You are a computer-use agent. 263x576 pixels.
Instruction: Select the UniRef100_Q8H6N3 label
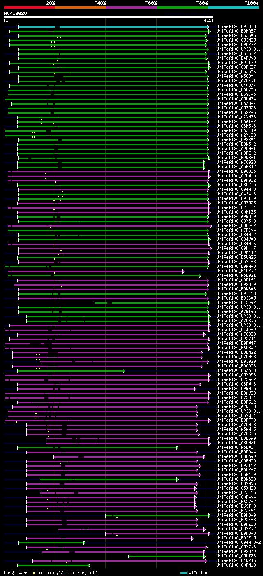pyautogui.click(x=236, y=126)
